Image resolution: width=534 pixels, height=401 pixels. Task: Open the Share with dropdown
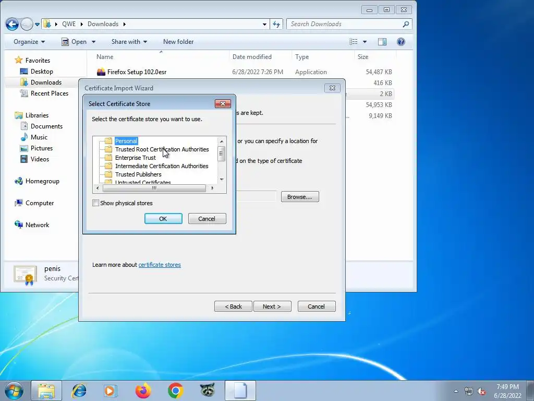click(x=129, y=42)
